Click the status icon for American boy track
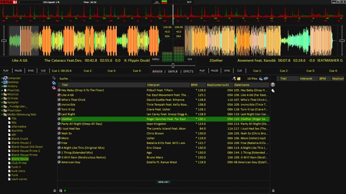 [x=59, y=163]
